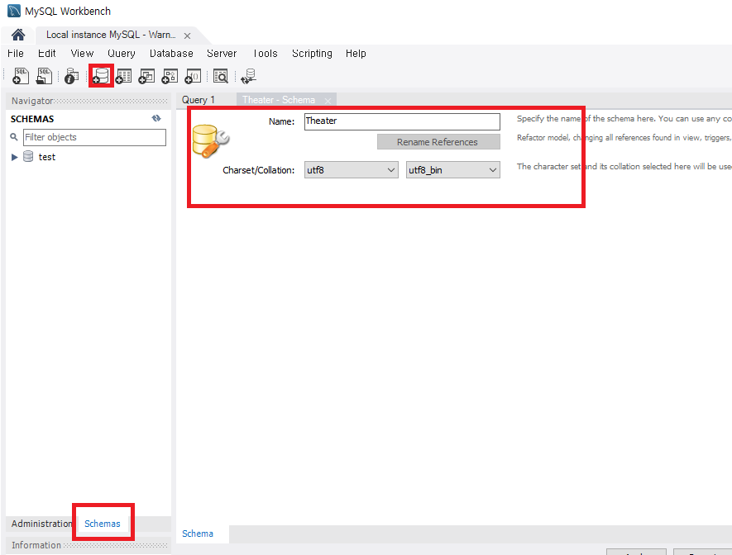Select the Theater - Schema tab
732x555 pixels.
(x=279, y=100)
